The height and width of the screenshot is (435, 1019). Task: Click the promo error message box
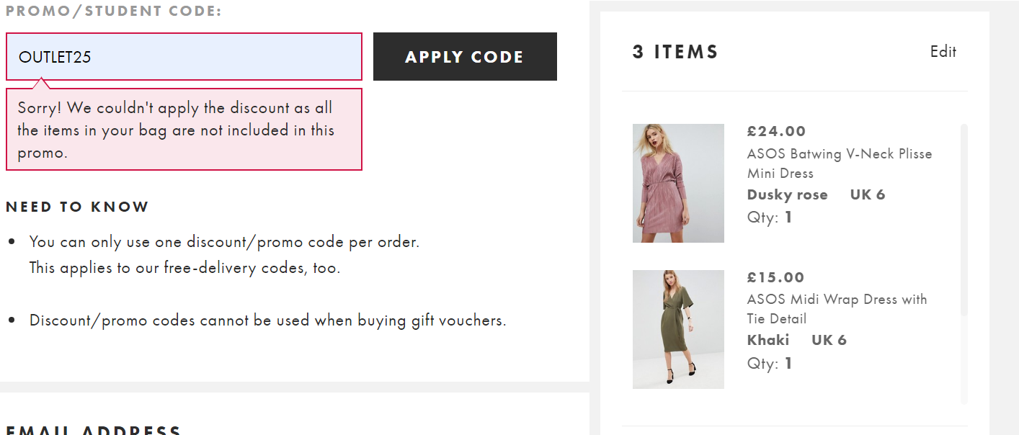(184, 130)
